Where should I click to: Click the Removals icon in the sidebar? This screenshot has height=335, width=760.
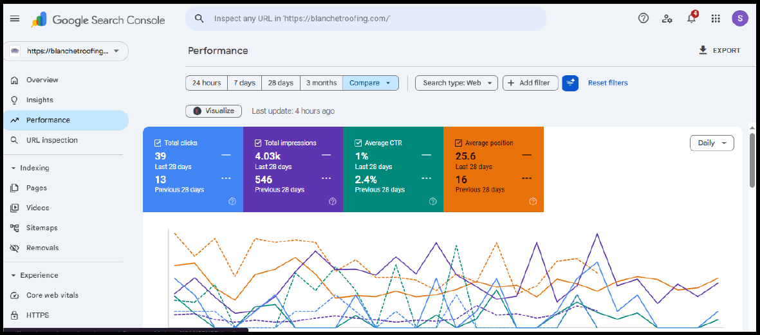pyautogui.click(x=15, y=248)
